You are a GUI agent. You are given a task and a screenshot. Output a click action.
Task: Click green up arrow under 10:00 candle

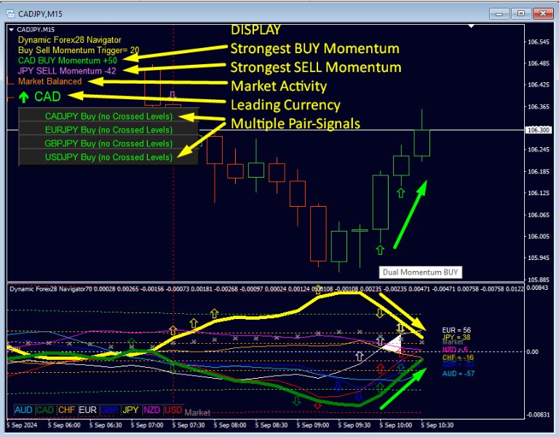click(380, 250)
